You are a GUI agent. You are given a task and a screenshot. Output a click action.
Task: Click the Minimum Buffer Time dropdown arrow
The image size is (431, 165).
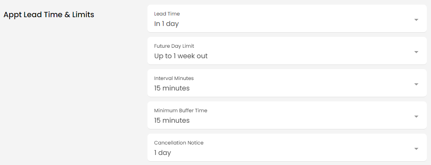tap(416, 116)
